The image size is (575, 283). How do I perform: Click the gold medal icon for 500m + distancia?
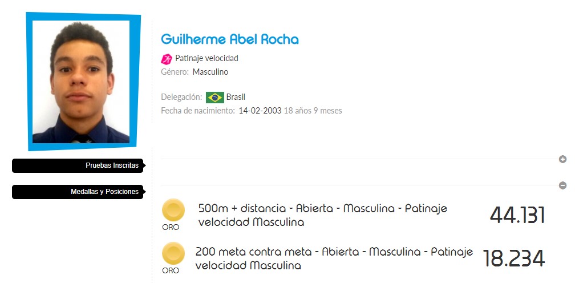point(173,210)
